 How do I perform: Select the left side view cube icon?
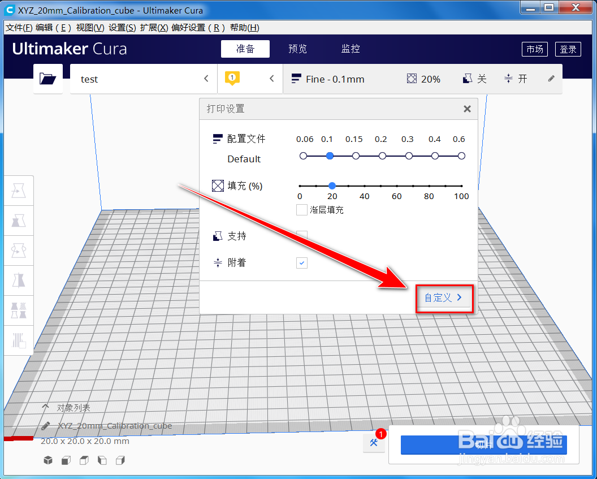102,460
